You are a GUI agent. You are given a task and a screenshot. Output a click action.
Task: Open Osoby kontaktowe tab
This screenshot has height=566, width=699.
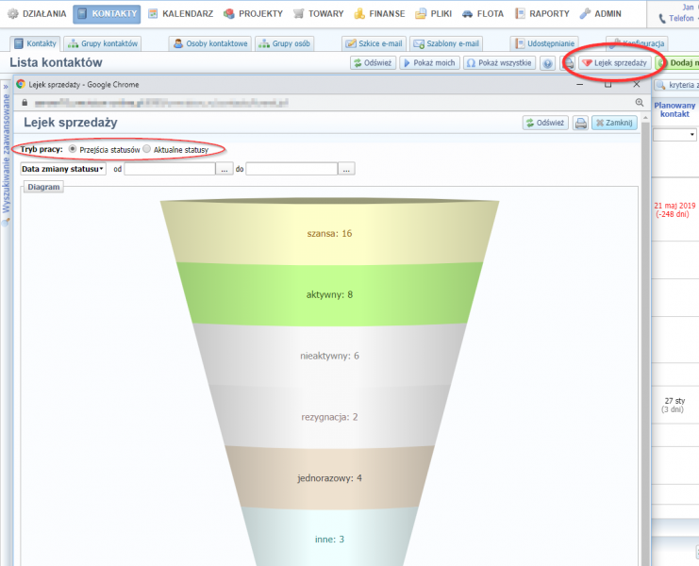click(x=210, y=43)
